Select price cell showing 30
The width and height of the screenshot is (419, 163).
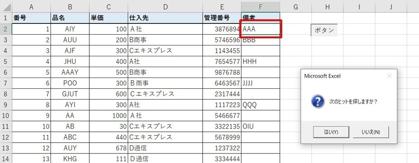(108, 127)
